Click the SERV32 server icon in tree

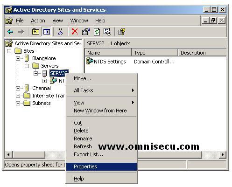pos(45,73)
